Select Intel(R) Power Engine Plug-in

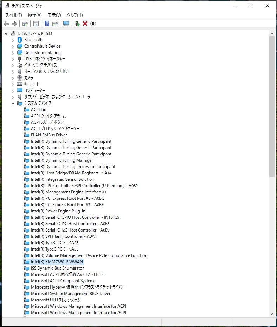(58, 211)
